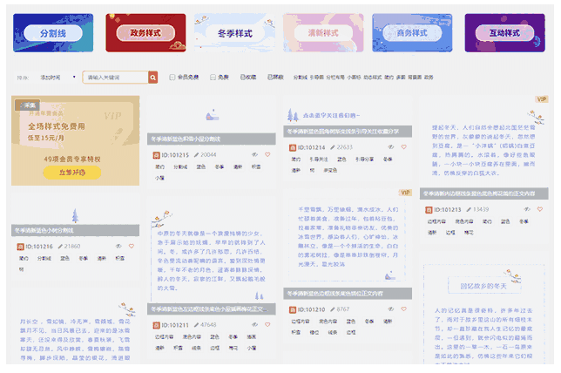Click the VIP promo card 全场样式免费用

75,140
